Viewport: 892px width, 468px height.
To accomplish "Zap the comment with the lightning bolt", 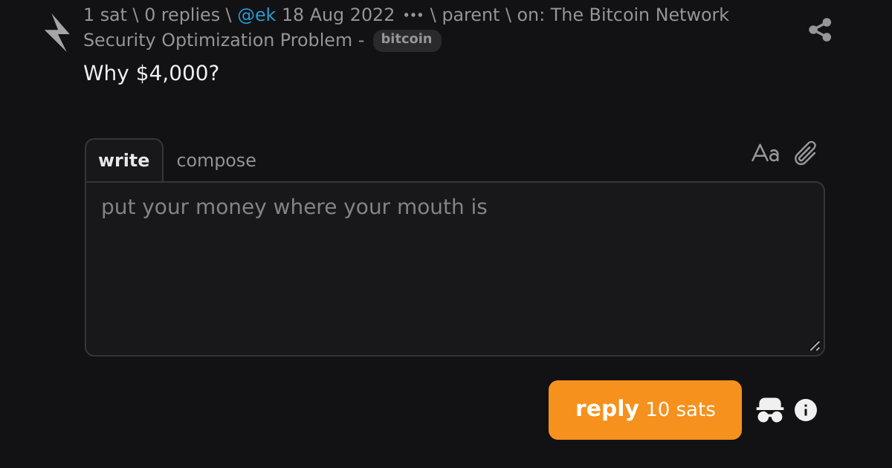I will click(56, 33).
